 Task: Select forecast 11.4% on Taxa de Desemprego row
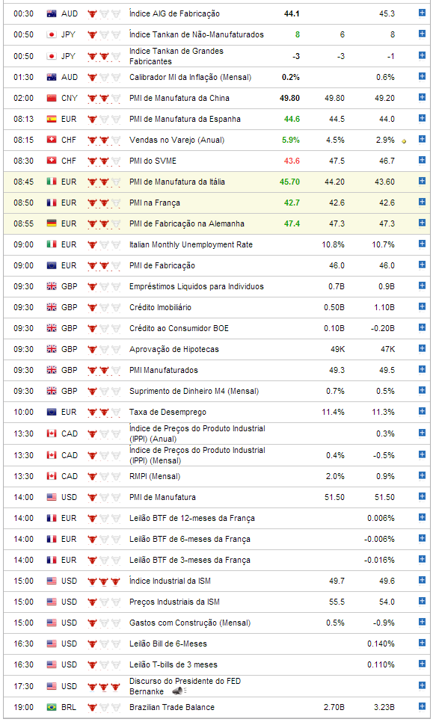(333, 412)
